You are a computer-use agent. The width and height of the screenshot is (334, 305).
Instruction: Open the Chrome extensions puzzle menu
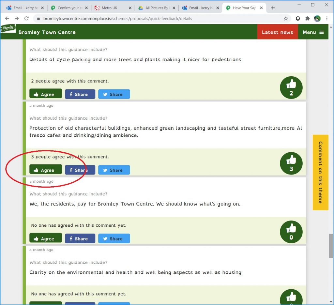pos(307,19)
